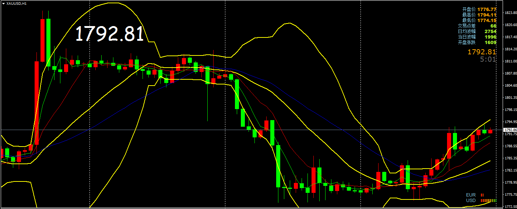Click the open change value 1609
This screenshot has width=517, height=209.
(x=490, y=42)
